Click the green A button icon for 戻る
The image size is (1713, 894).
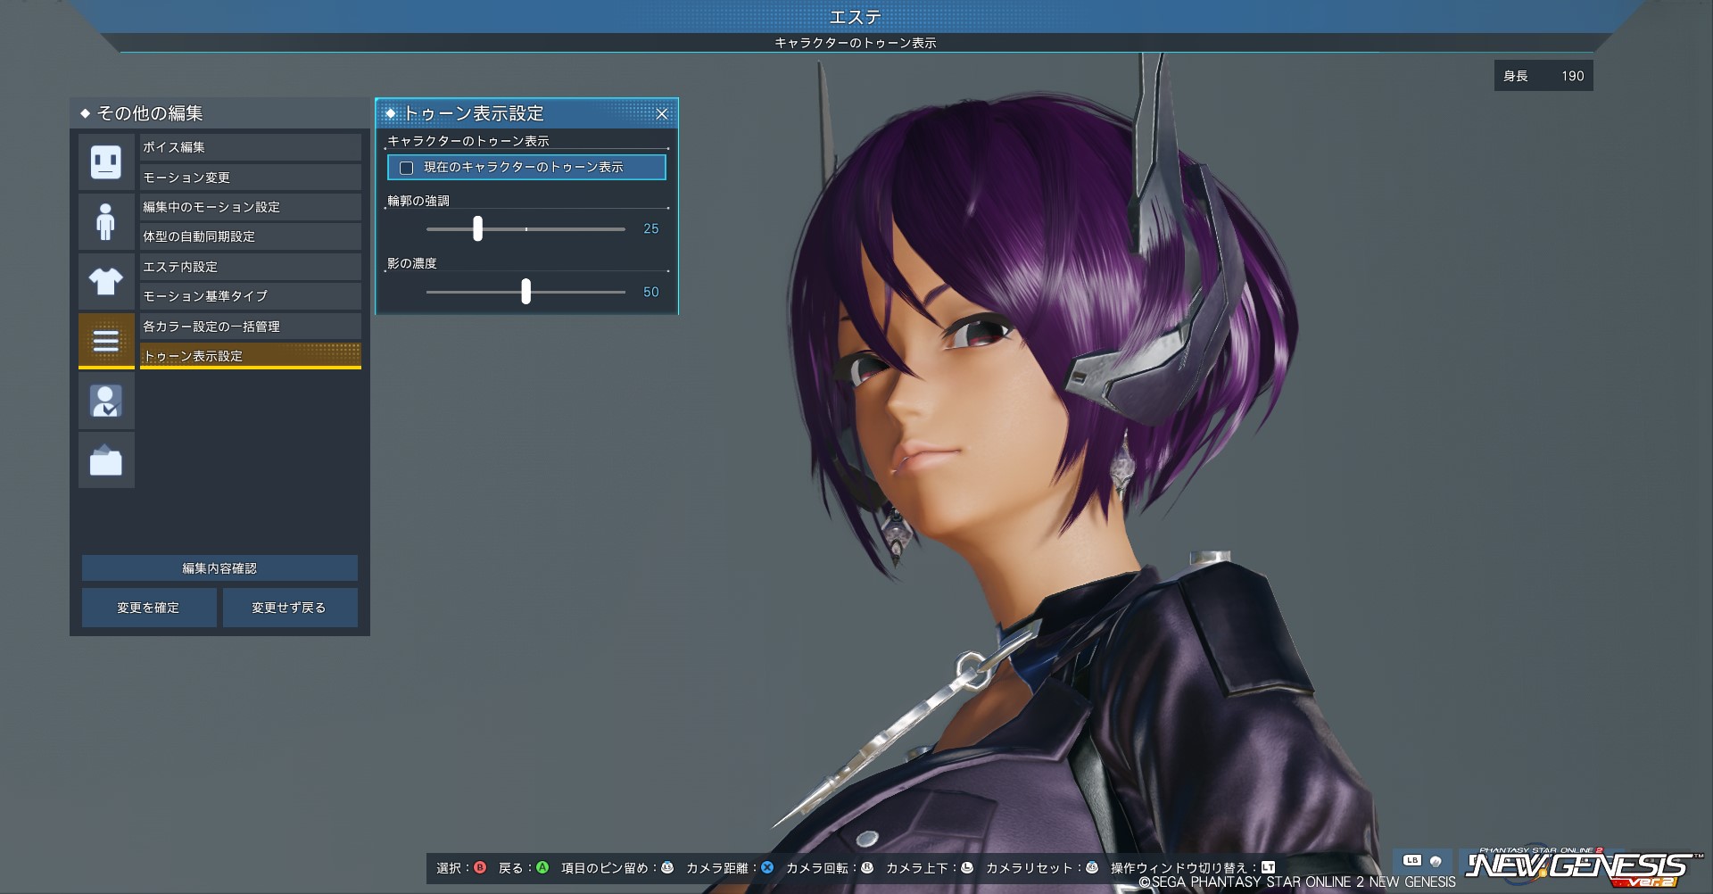pyautogui.click(x=542, y=867)
